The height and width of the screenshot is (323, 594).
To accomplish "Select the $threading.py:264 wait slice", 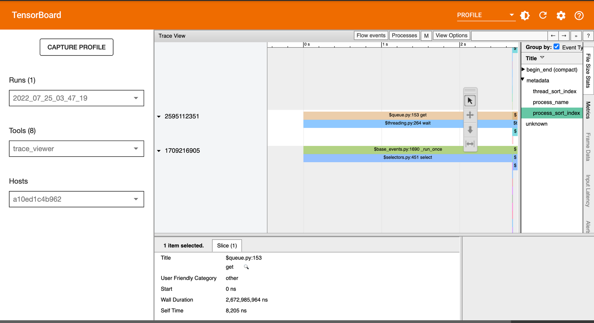I will 408,123.
